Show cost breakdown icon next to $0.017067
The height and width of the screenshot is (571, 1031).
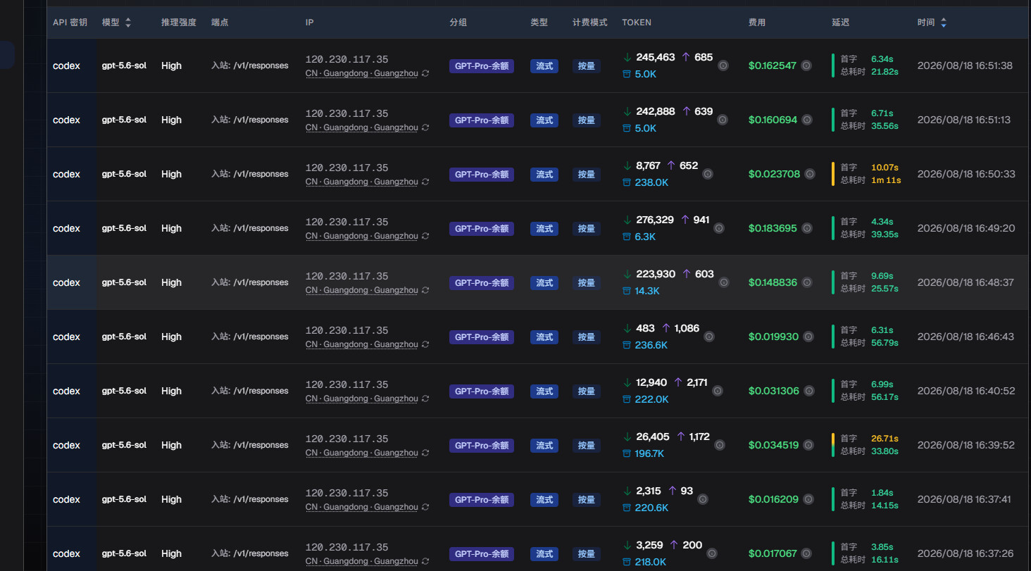pyautogui.click(x=808, y=553)
